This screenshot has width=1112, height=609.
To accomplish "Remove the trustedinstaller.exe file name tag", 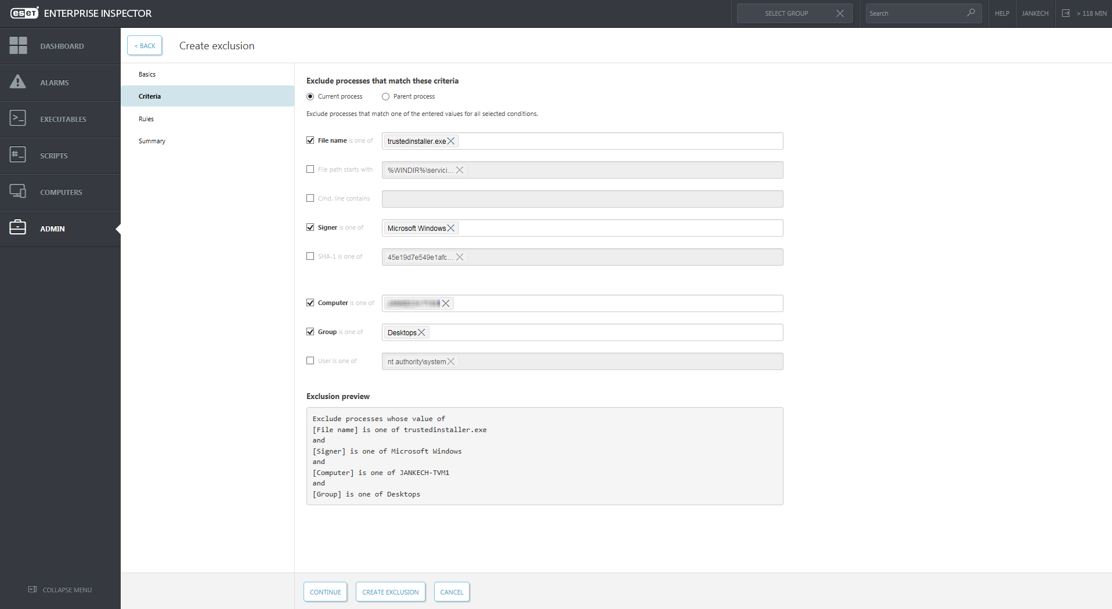I will pos(451,141).
